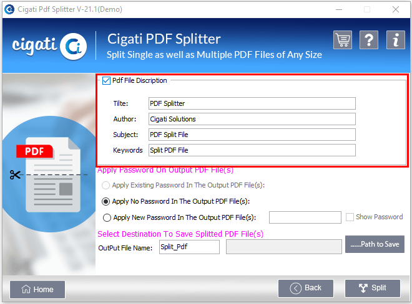Click the Tilte field containing PDF Splitter
Image resolution: width=412 pixels, height=304 pixels.
click(x=252, y=103)
